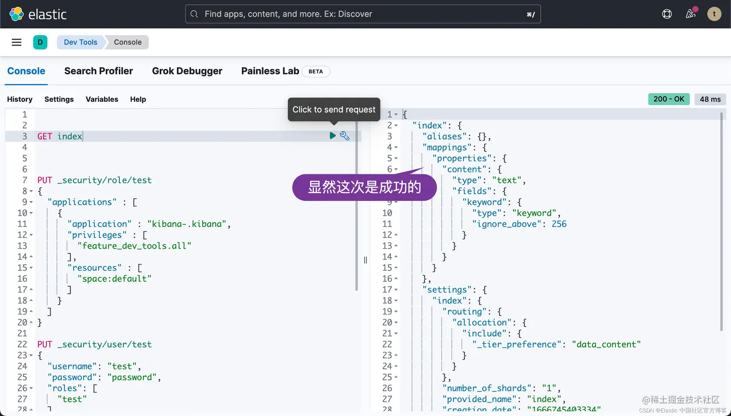Collapse the fold arrow at editor line 8
This screenshot has height=416, width=731.
(x=31, y=192)
